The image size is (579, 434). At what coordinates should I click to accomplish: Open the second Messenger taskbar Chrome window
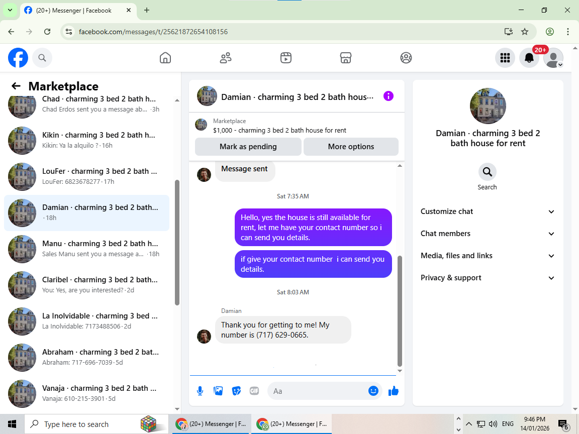292,424
